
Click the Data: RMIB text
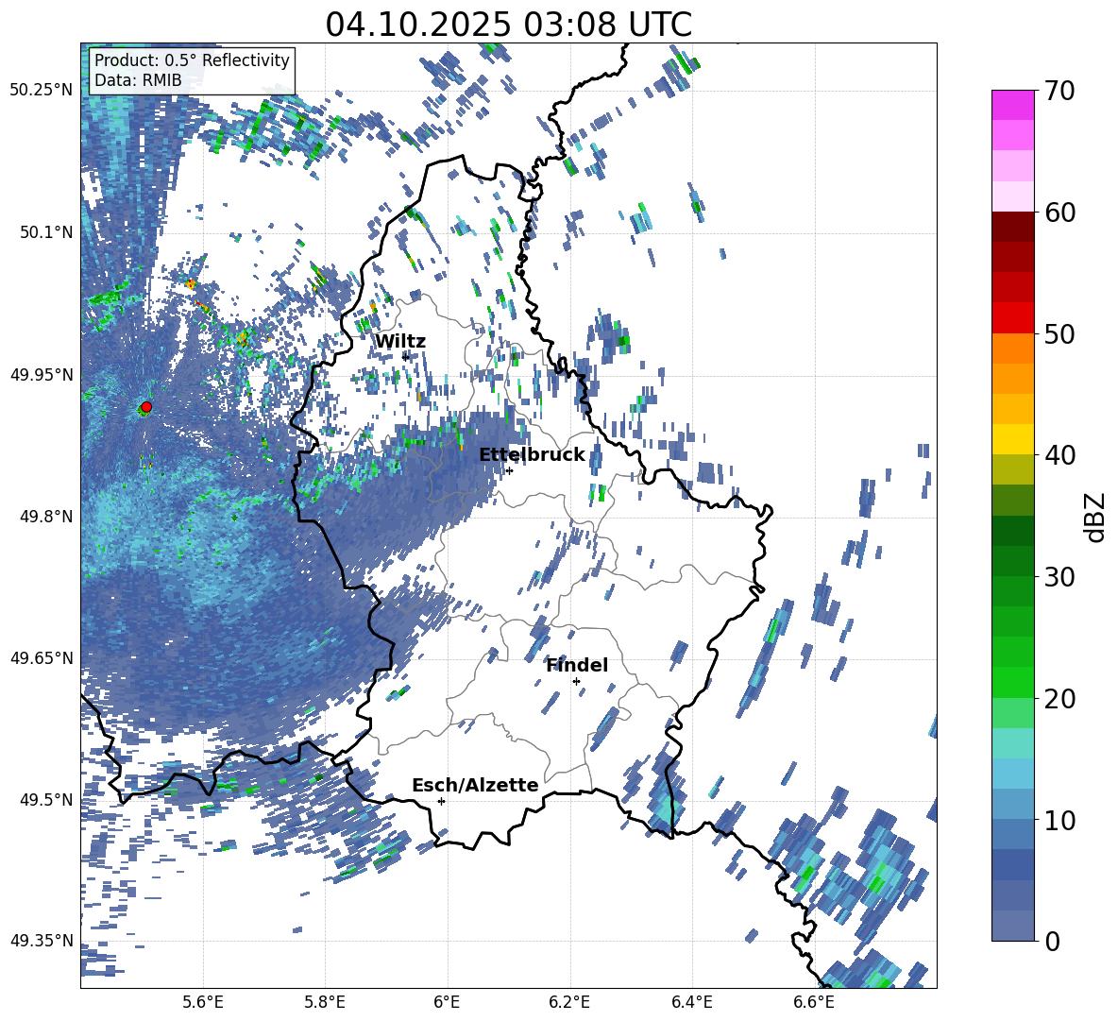pyautogui.click(x=138, y=80)
